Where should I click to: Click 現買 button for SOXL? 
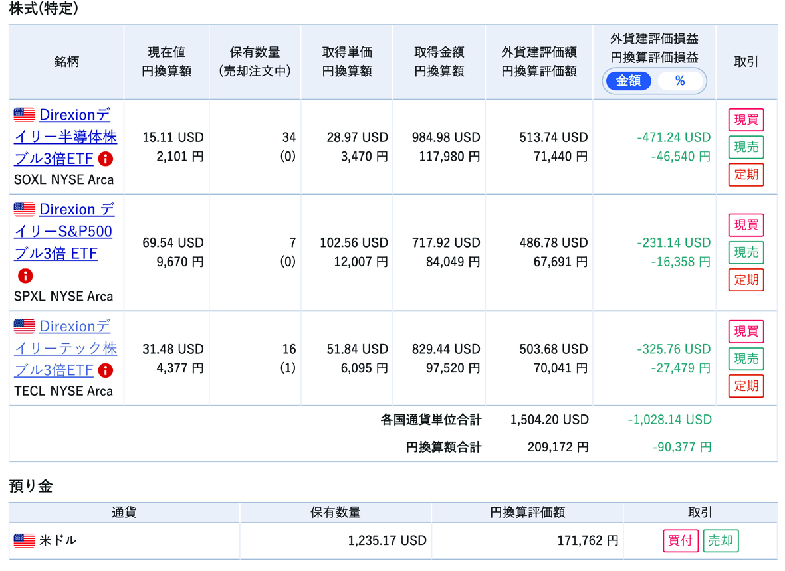pos(746,120)
